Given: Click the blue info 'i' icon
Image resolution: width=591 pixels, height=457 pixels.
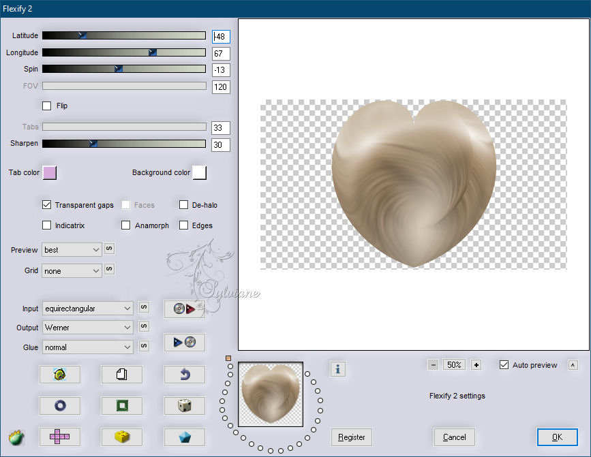Looking at the screenshot, I should [x=337, y=369].
